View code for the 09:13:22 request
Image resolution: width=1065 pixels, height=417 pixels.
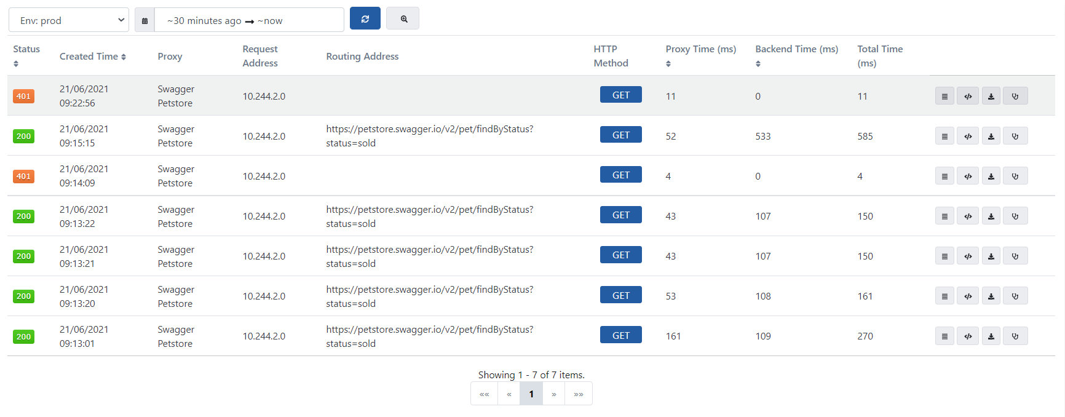tap(968, 216)
